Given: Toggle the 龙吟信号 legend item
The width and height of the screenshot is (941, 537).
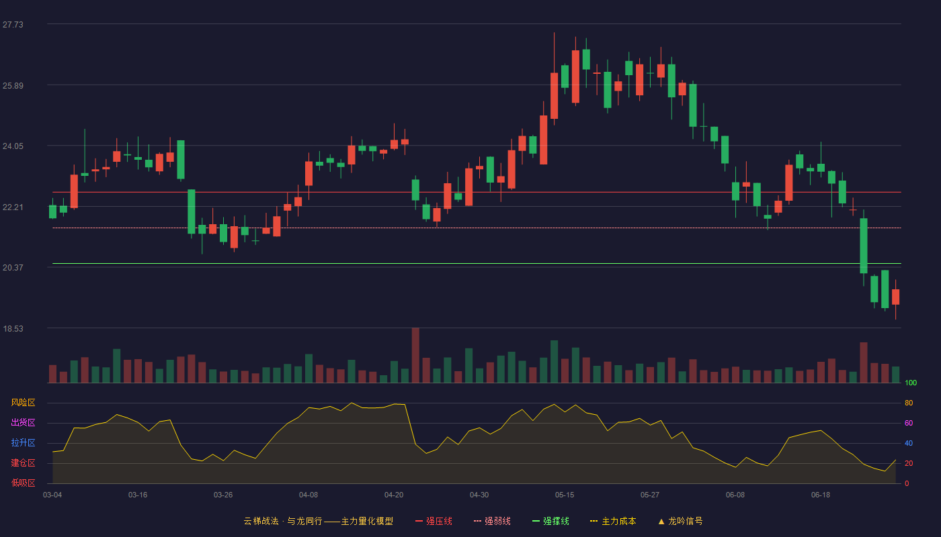Looking at the screenshot, I should (x=680, y=521).
